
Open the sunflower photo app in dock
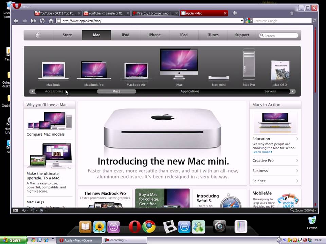pyautogui.click(x=99, y=227)
